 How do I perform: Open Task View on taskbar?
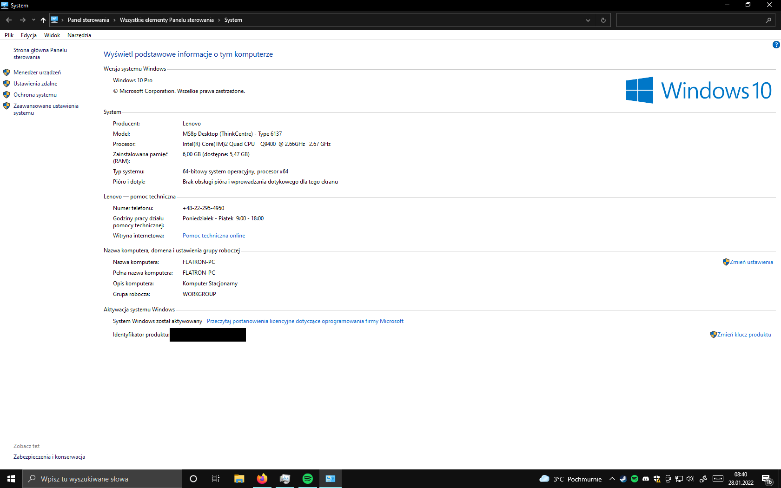216,479
